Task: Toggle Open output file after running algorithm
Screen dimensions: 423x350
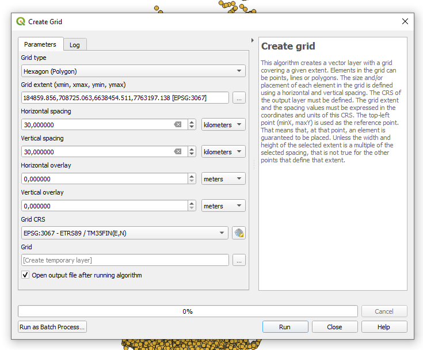Action: pos(25,275)
